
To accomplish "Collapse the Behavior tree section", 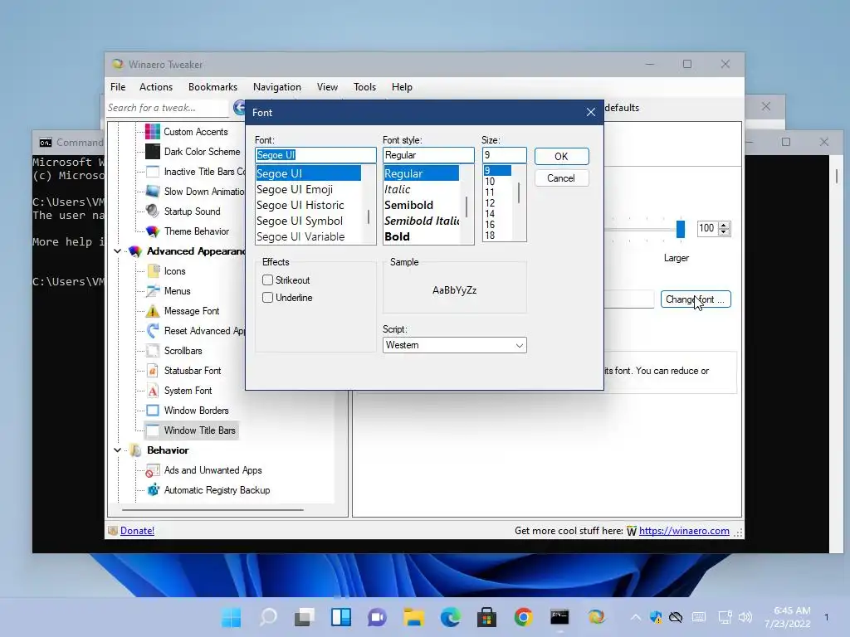I will click(117, 450).
